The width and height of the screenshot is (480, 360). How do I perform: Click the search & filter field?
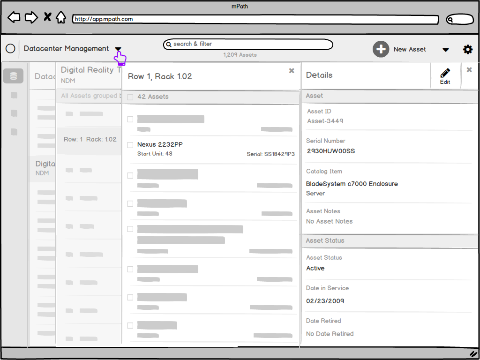[x=248, y=44]
